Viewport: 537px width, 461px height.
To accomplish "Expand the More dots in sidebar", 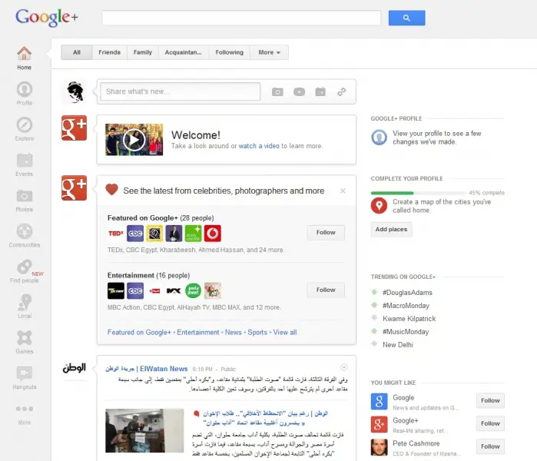I will pos(25,409).
